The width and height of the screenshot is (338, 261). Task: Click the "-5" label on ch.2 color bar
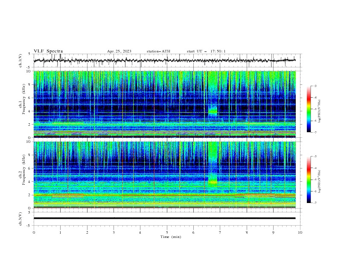tap(315, 180)
